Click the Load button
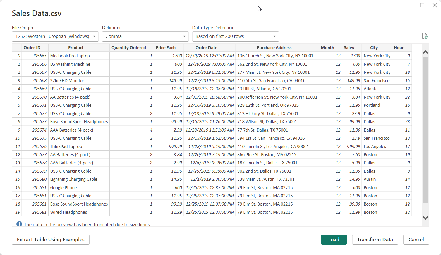Image resolution: width=441 pixels, height=255 pixels. click(334, 240)
